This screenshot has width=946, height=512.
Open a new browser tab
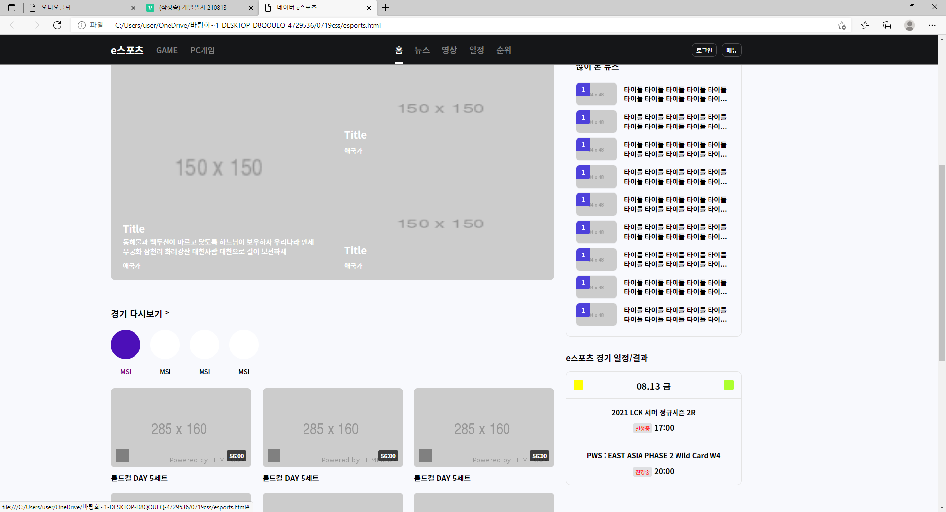click(386, 8)
